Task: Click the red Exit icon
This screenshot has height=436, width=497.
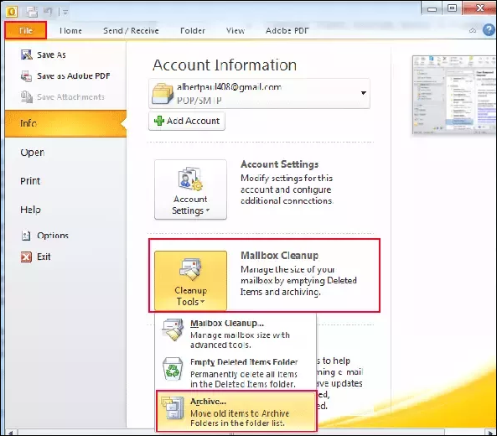Action: pos(26,257)
